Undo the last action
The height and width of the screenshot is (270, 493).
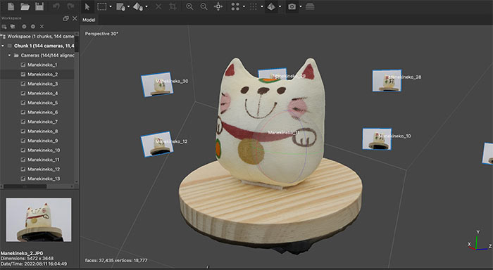click(x=56, y=6)
